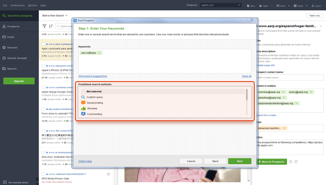The height and width of the screenshot is (185, 326).
Task: Open the www.ubergizmo.com prospect link
Action: (x=60, y=66)
